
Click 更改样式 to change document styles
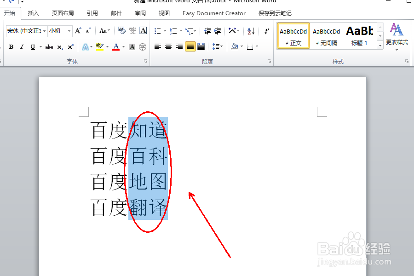pyautogui.click(x=397, y=38)
